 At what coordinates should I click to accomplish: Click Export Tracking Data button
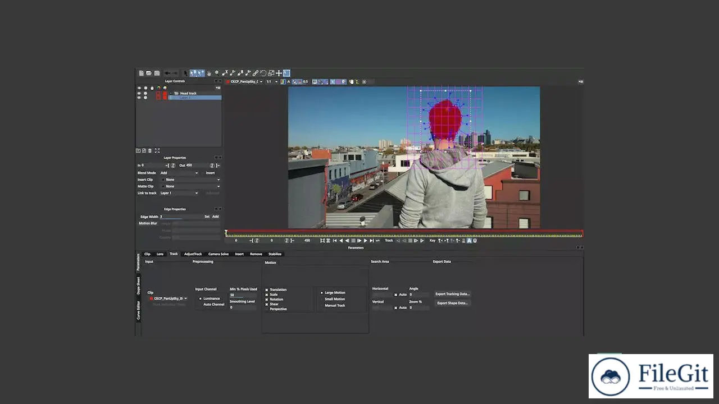[453, 294]
